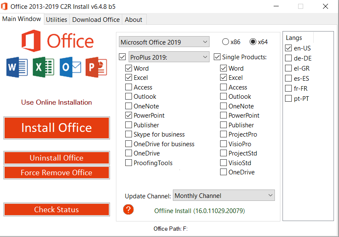
Task: Click Use Online Installation text
Action: click(56, 102)
